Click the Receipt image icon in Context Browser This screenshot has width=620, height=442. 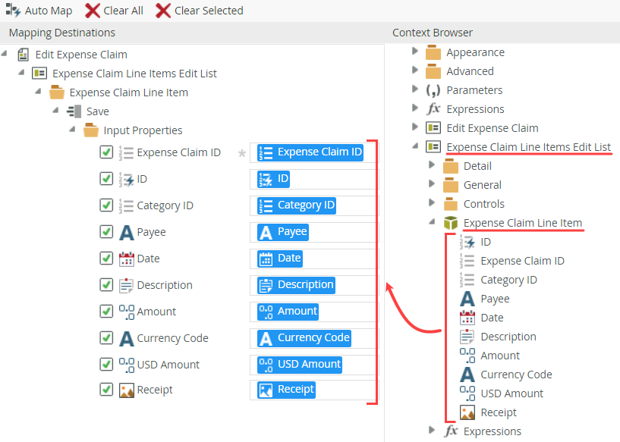(467, 412)
